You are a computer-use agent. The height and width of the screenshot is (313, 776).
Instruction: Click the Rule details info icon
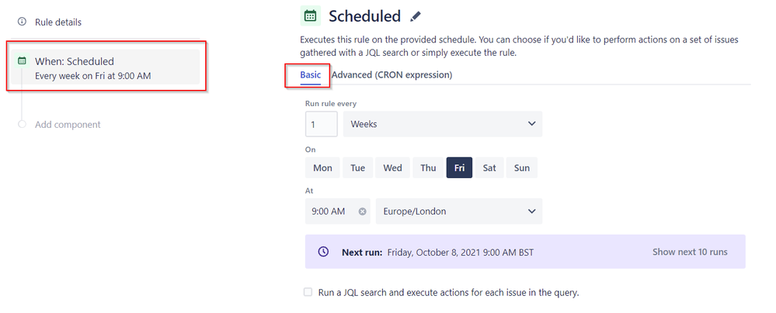[x=22, y=22]
